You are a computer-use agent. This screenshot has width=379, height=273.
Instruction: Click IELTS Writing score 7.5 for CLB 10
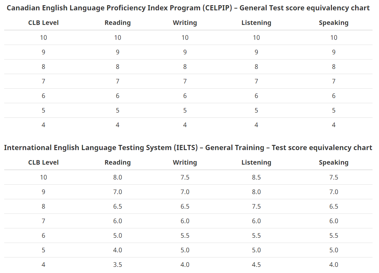185,177
